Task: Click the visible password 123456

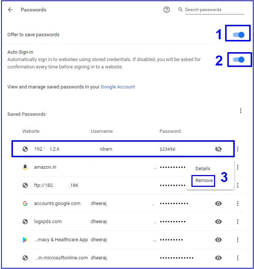Action: pos(167,149)
